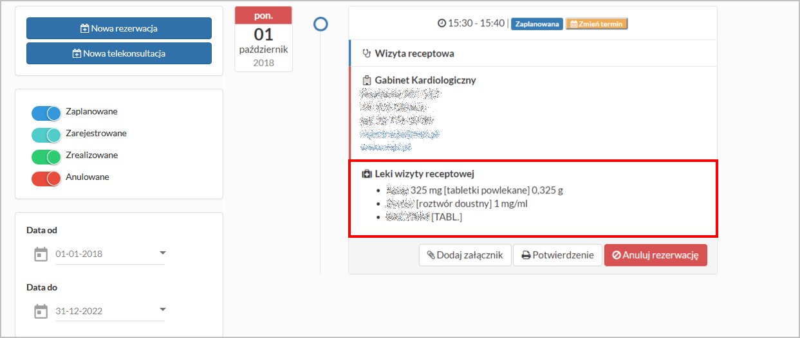This screenshot has width=800, height=338.
Task: Edit the 01-01-2018 date field
Action: click(x=109, y=254)
